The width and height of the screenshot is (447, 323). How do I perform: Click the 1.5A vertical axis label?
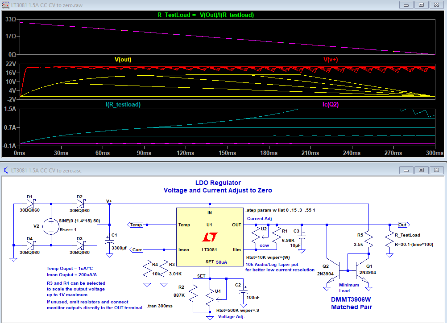point(10,109)
